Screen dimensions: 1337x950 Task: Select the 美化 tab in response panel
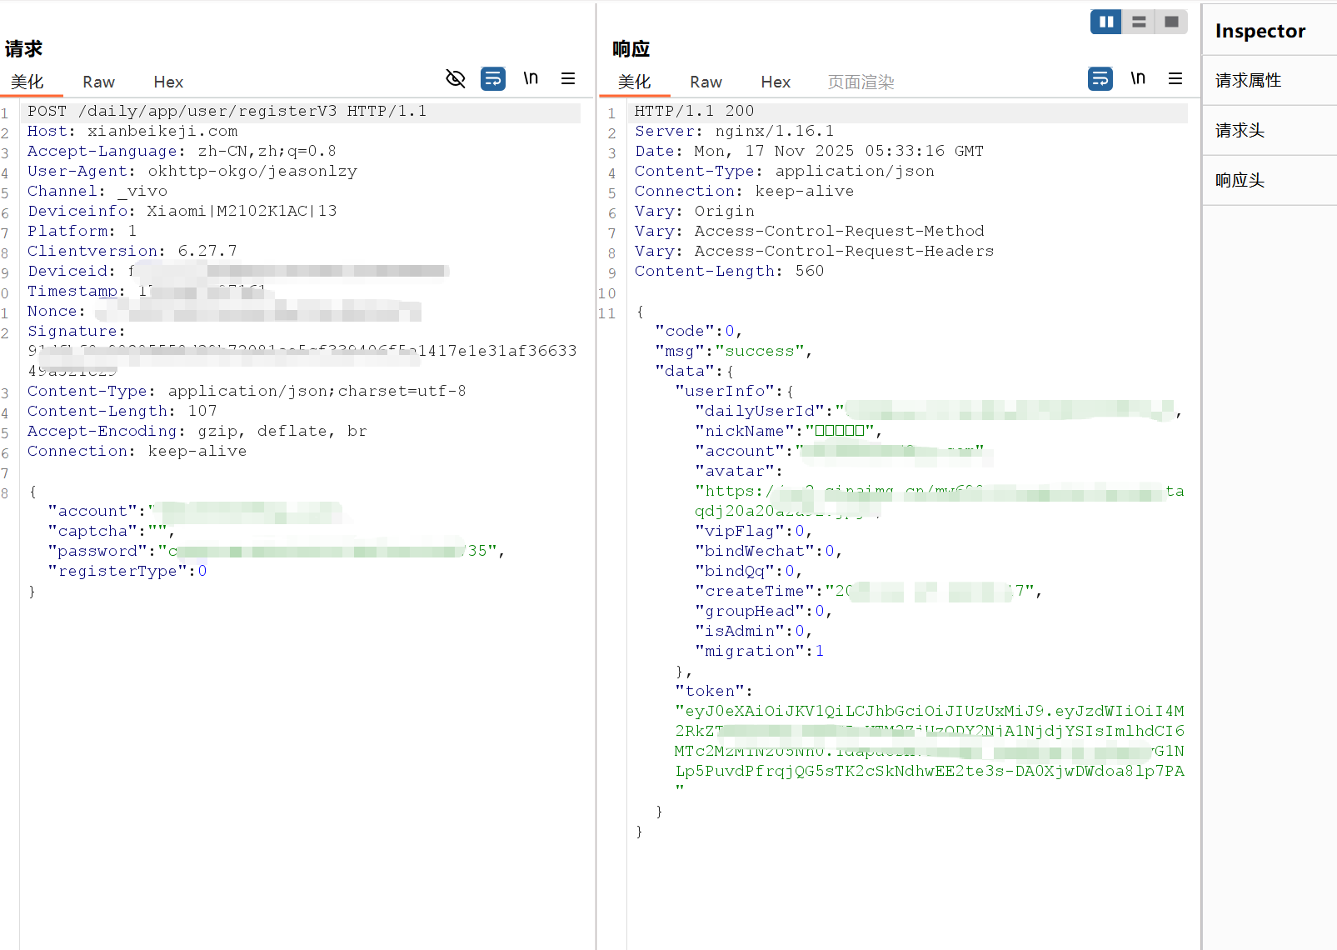coord(634,82)
